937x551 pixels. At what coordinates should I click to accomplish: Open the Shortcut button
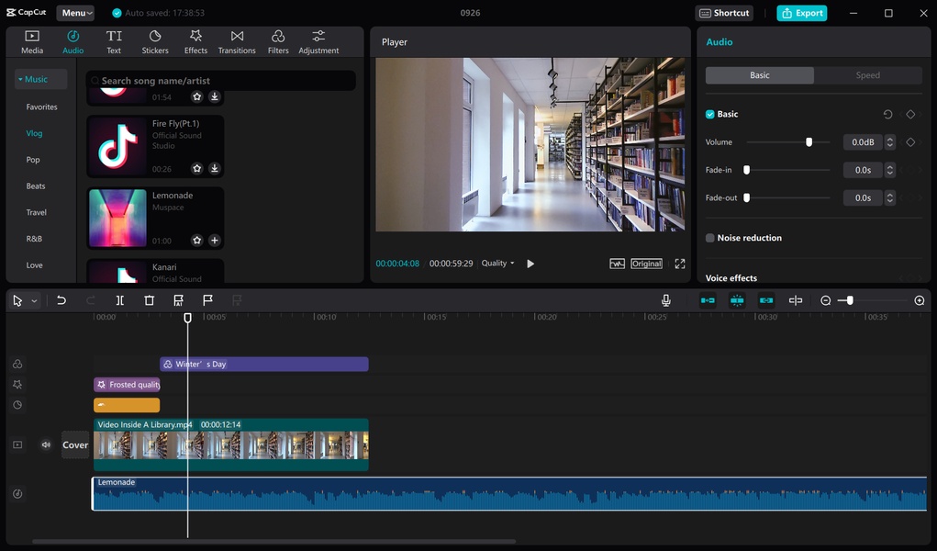tap(724, 13)
